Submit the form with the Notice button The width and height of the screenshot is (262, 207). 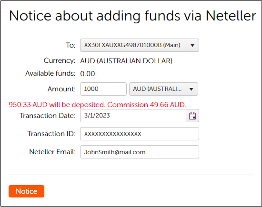click(26, 191)
